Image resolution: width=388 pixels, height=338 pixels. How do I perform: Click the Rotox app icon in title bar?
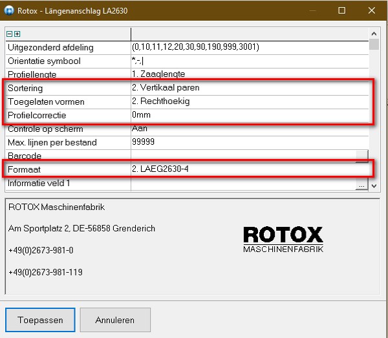click(x=9, y=10)
